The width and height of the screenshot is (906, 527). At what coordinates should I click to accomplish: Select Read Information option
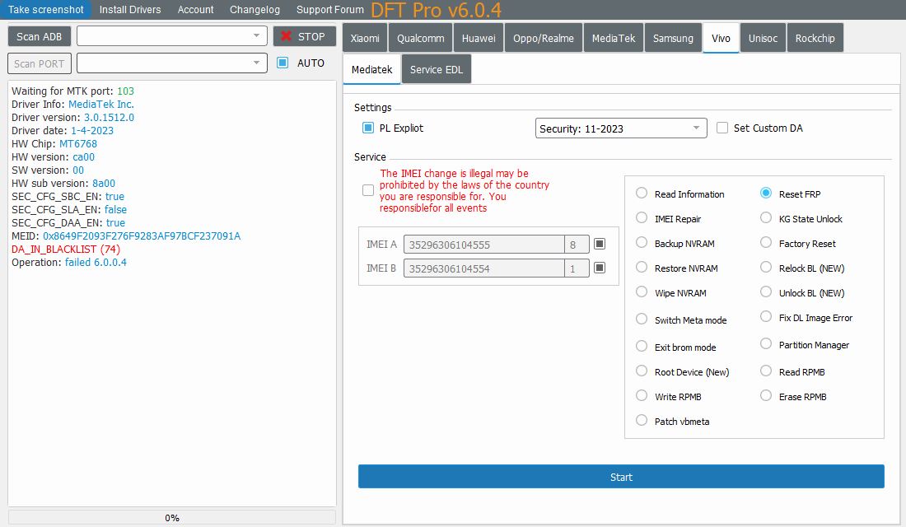[642, 193]
